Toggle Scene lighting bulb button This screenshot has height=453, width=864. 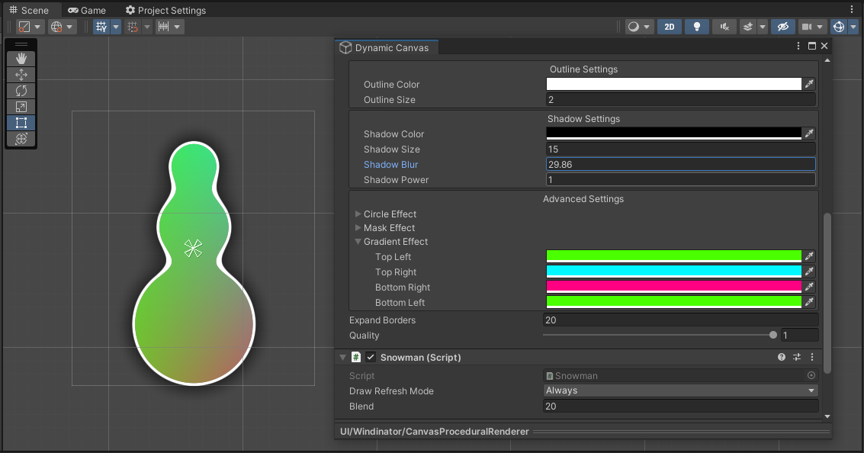696,27
